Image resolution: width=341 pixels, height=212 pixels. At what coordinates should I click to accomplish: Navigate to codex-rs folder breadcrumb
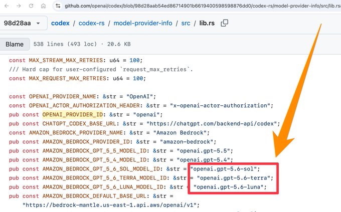pos(91,23)
